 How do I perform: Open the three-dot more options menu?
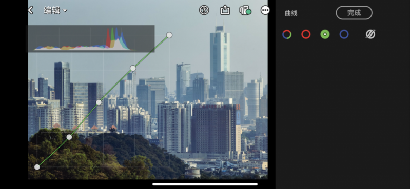click(x=265, y=10)
